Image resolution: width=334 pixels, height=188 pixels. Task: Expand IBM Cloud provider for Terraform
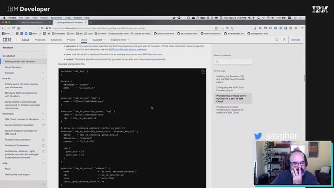coord(43,120)
